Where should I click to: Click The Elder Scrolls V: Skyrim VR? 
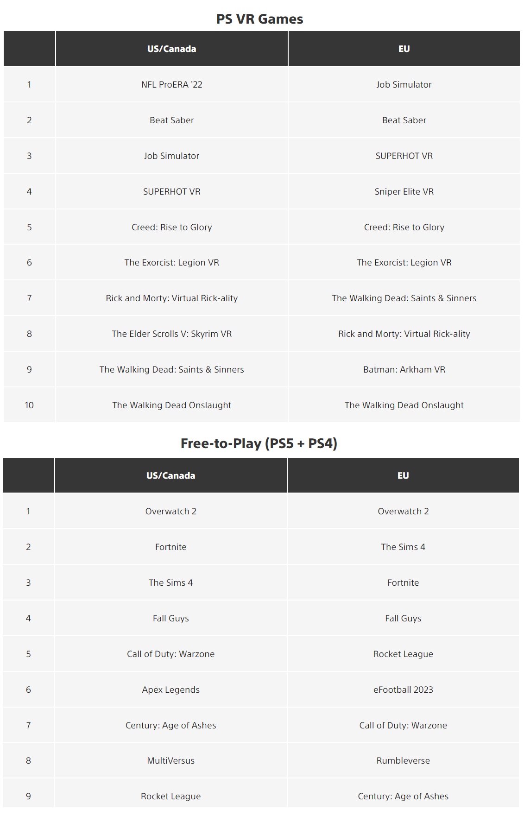pyautogui.click(x=171, y=334)
